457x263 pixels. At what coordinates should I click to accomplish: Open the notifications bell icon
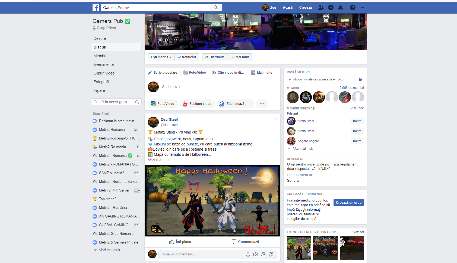[x=341, y=8]
